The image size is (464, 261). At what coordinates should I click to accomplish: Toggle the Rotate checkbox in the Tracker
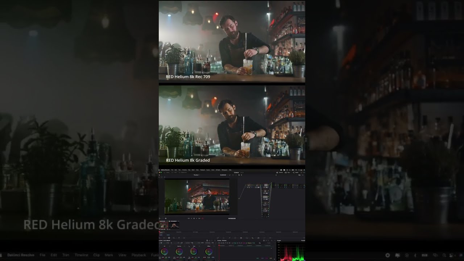click(246, 243)
